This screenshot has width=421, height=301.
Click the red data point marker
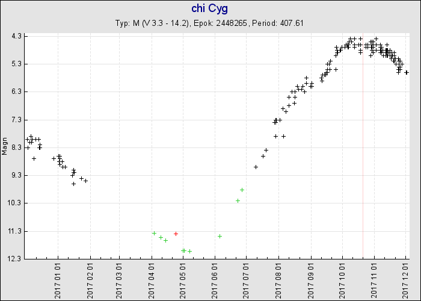coord(176,234)
